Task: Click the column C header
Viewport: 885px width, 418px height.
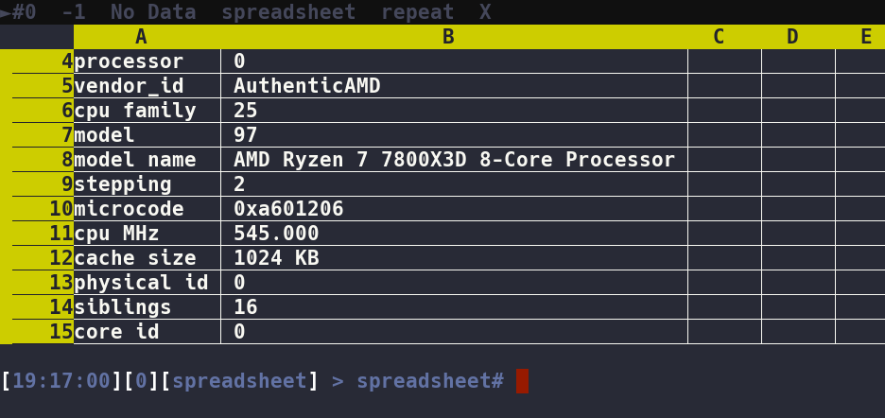Action: (719, 37)
